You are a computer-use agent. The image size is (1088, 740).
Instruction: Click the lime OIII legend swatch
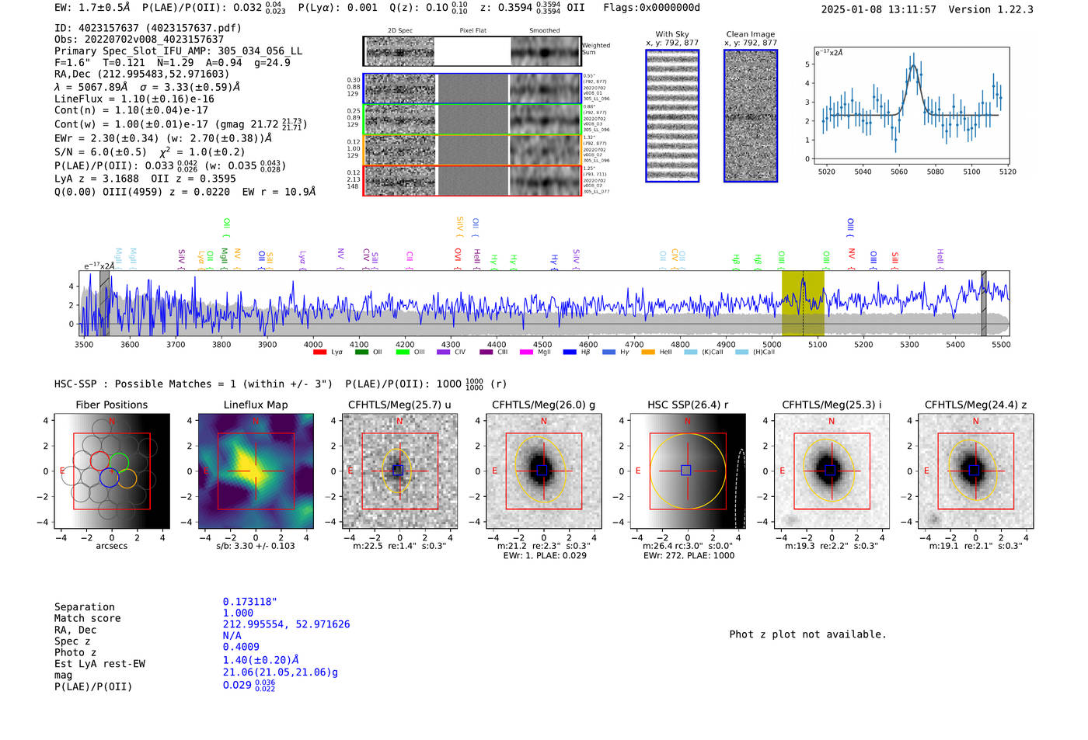tap(402, 353)
